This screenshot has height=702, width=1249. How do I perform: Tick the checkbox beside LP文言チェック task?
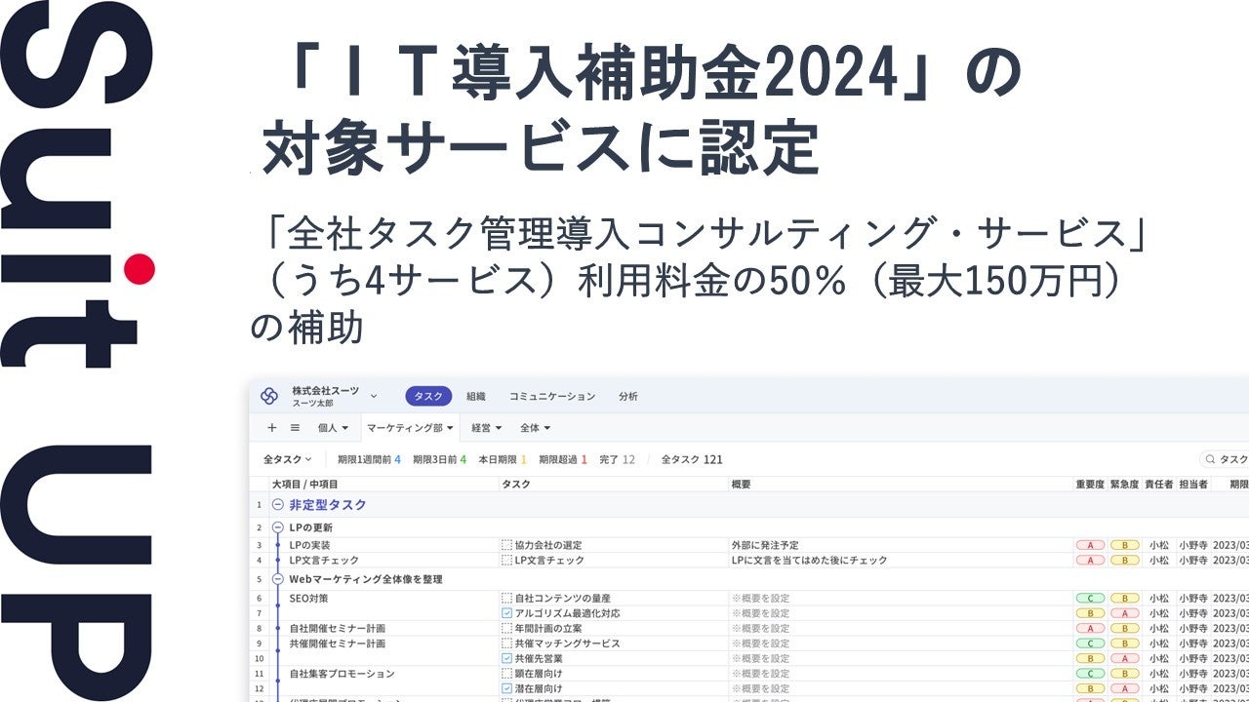506,561
